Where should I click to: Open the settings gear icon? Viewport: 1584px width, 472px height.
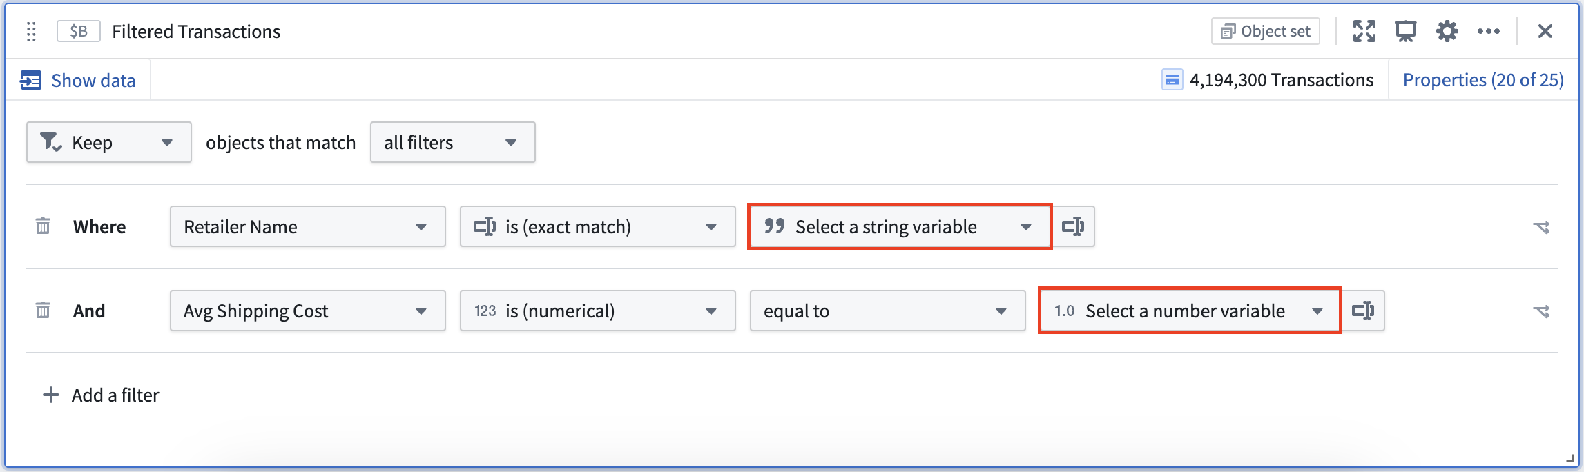[1447, 31]
